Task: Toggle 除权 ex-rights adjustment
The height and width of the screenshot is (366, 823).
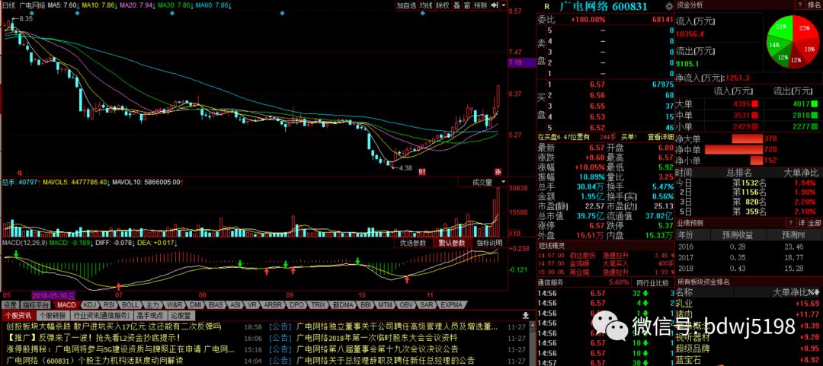Action: 443,5
